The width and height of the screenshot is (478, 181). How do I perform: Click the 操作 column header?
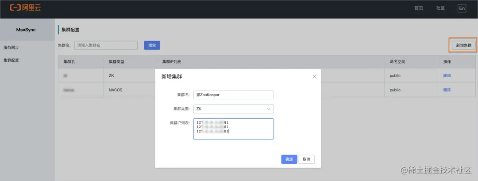pyautogui.click(x=447, y=62)
